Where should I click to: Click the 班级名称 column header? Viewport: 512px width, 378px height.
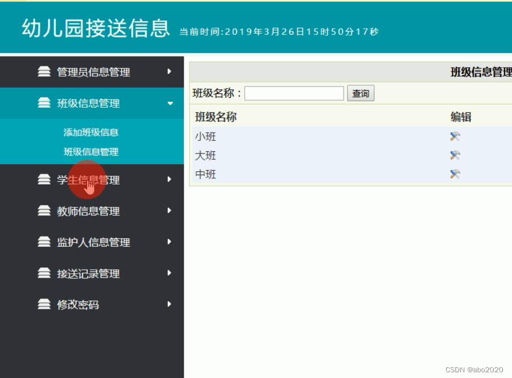pos(215,117)
